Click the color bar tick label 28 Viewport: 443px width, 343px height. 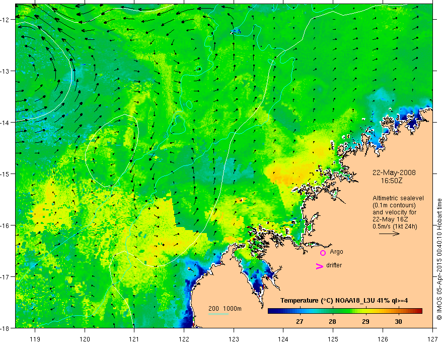[x=333, y=321]
